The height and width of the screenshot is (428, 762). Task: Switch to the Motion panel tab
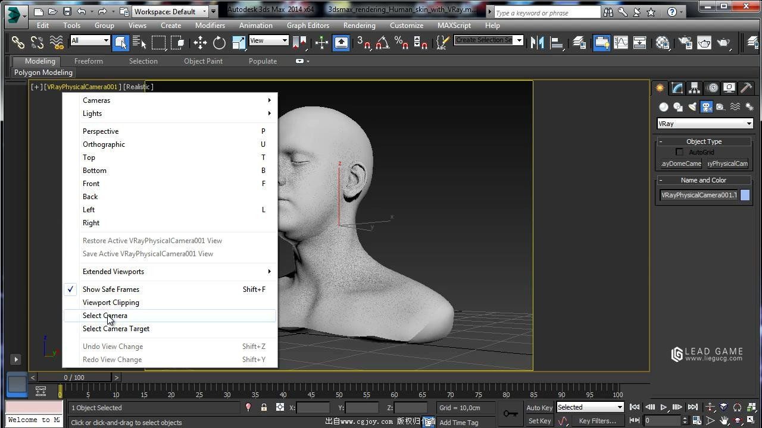tap(712, 88)
